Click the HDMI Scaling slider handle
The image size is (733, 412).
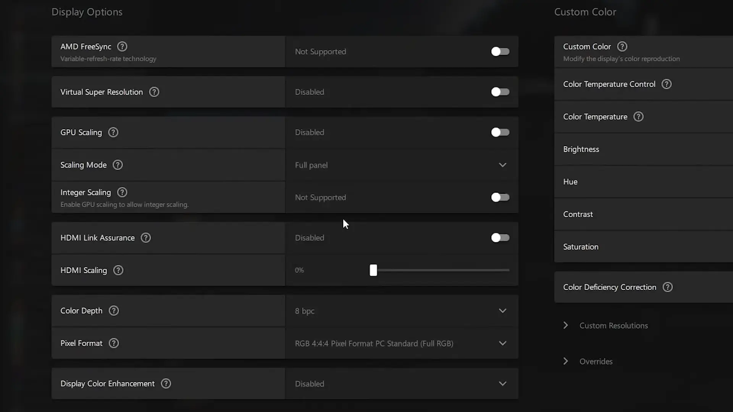(x=373, y=270)
